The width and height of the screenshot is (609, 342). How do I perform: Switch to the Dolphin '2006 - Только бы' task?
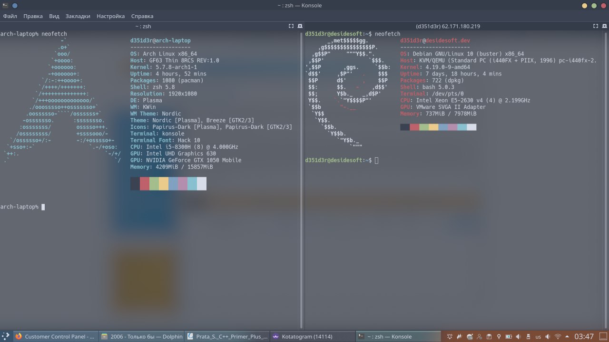point(142,336)
